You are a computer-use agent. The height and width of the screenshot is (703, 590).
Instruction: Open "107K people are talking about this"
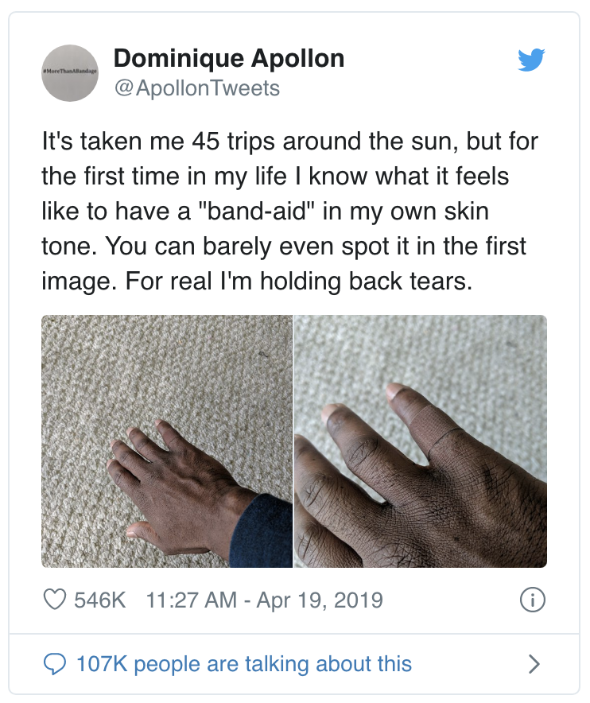click(243, 663)
